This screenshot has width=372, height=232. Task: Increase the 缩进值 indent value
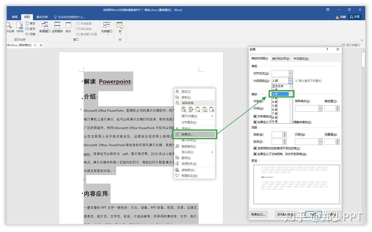337,107
